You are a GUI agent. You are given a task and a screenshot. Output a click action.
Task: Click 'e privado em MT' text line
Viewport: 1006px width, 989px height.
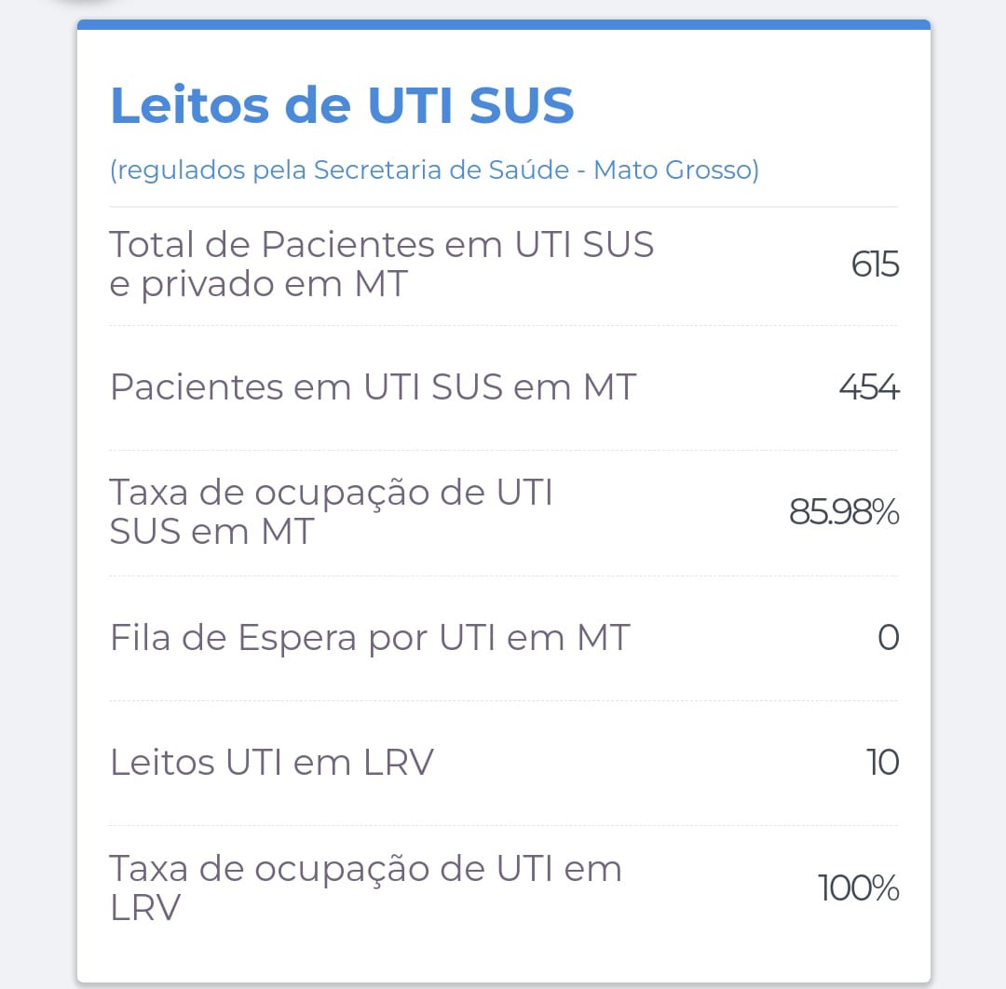[259, 283]
